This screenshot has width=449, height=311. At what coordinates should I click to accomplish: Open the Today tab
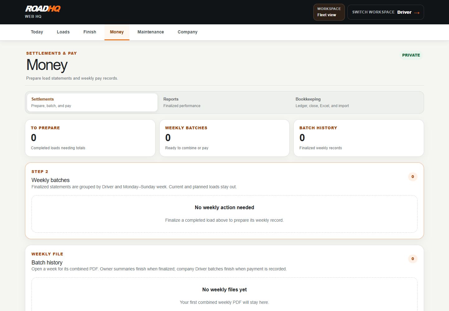tap(37, 32)
